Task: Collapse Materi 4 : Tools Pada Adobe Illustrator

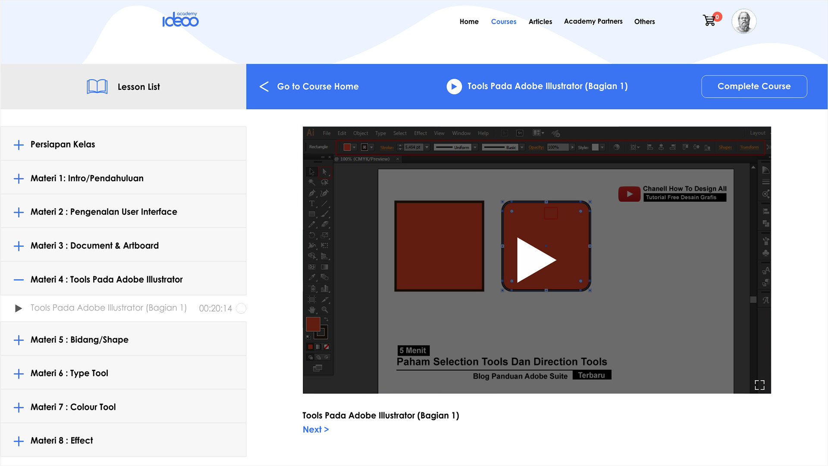Action: [123, 279]
